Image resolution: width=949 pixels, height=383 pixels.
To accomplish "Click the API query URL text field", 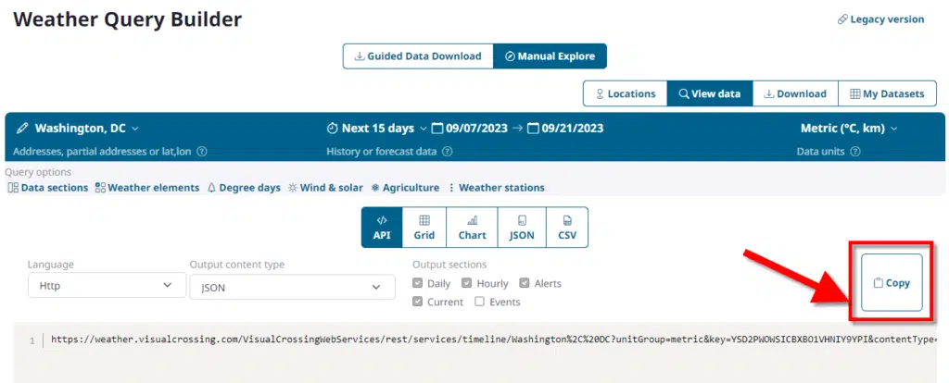I will (x=491, y=340).
